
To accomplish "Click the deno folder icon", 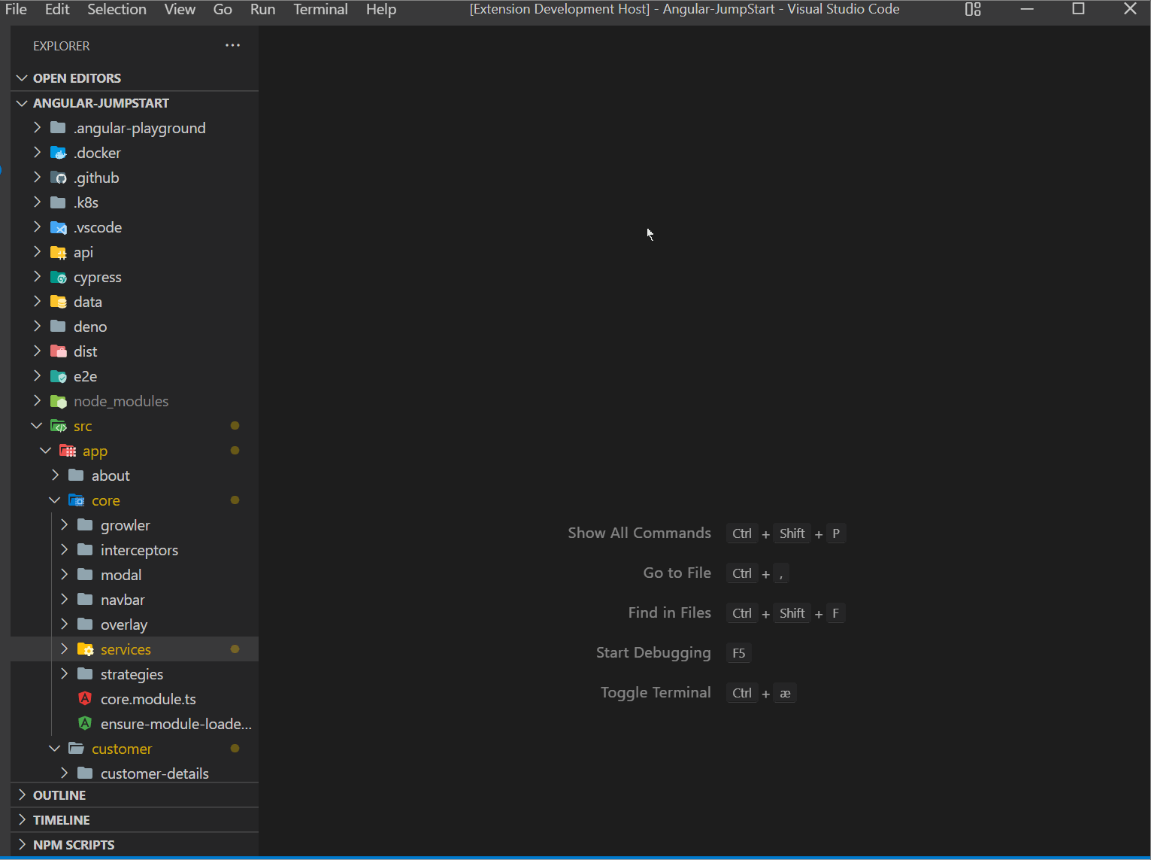I will coord(58,327).
